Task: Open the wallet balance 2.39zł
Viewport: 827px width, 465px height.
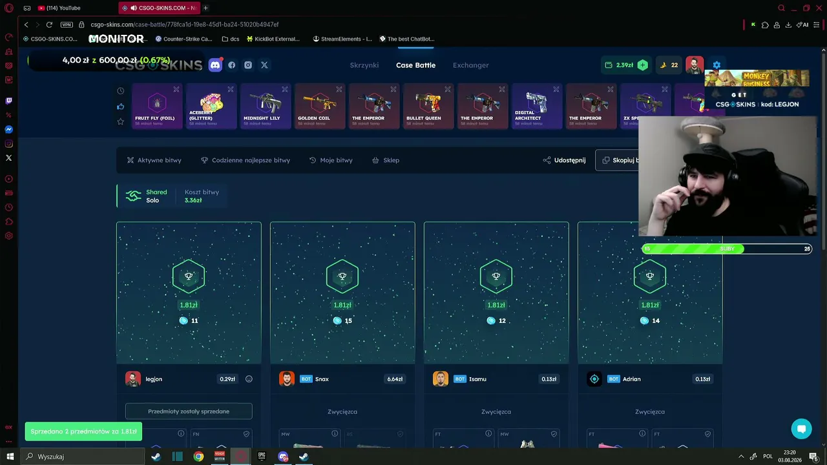Action: click(619, 65)
